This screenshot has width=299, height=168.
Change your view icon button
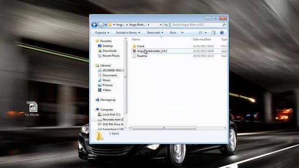pyautogui.click(x=200, y=33)
